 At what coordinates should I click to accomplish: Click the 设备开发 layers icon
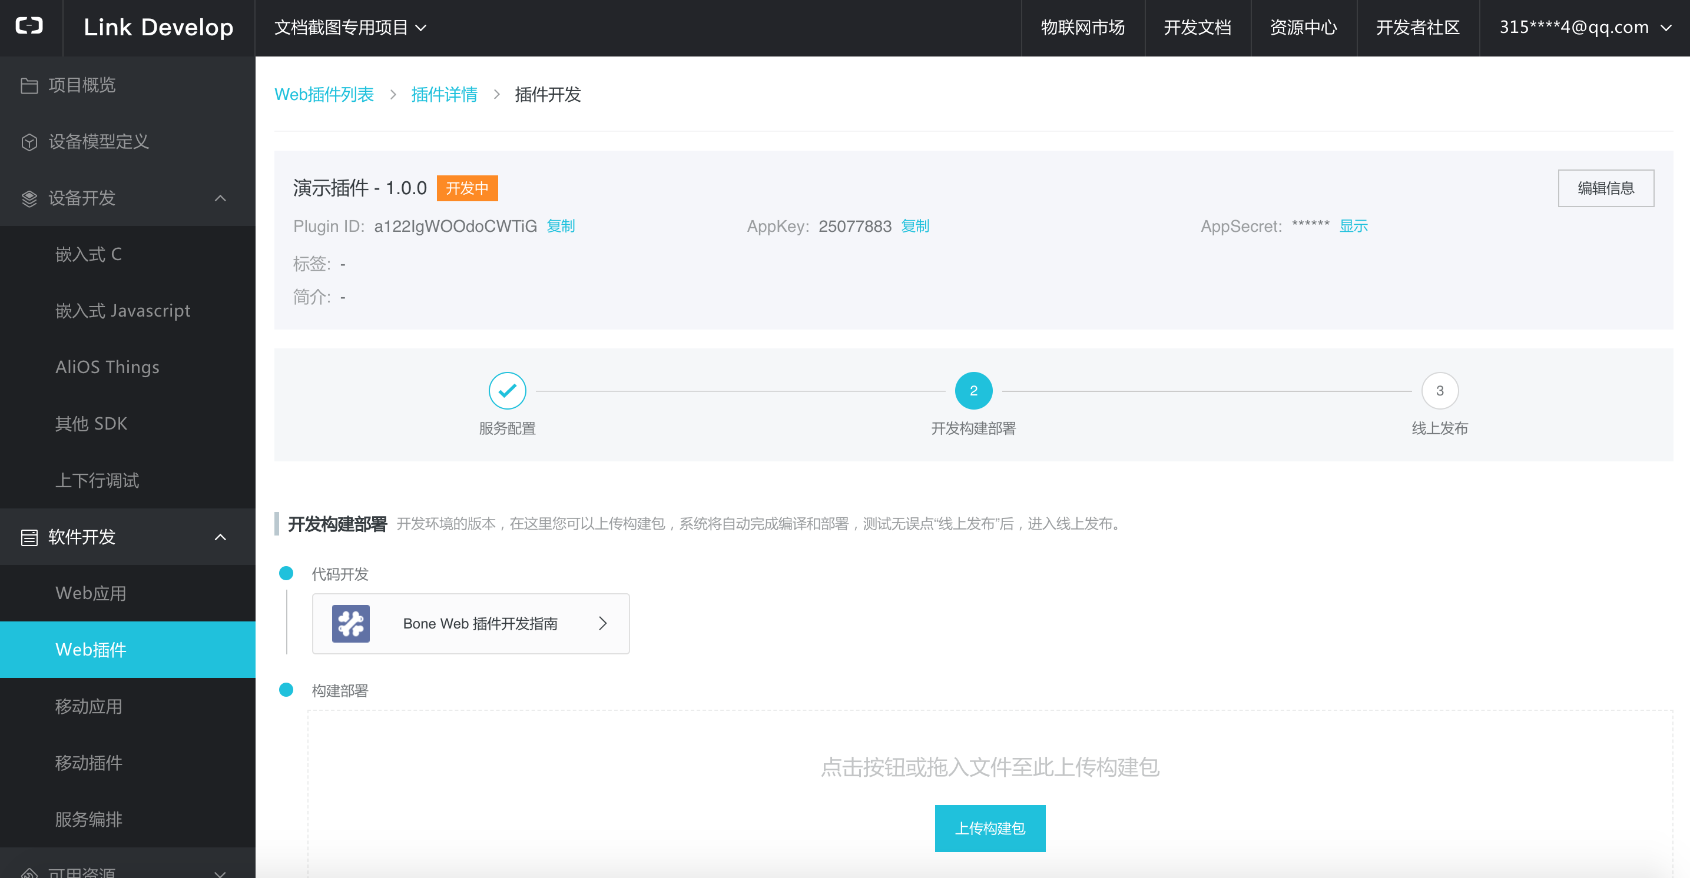click(29, 198)
